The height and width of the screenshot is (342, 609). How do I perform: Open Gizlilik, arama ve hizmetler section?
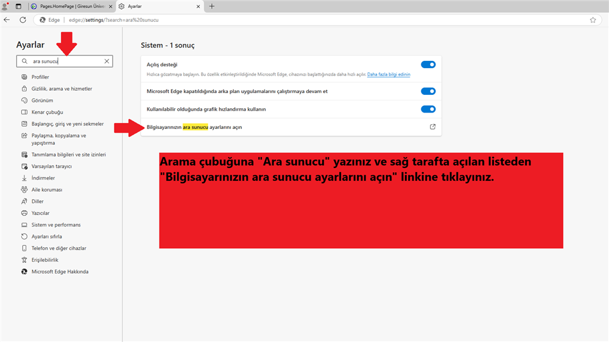(x=62, y=89)
